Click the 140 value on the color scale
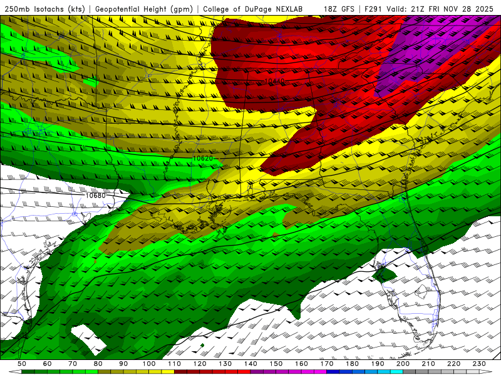Viewport: 501px width, 375px height. click(x=250, y=364)
